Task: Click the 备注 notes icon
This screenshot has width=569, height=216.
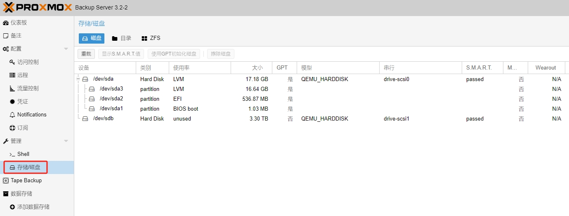Action: 6,36
